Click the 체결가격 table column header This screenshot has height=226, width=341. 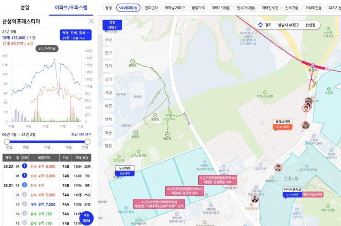tap(44, 158)
